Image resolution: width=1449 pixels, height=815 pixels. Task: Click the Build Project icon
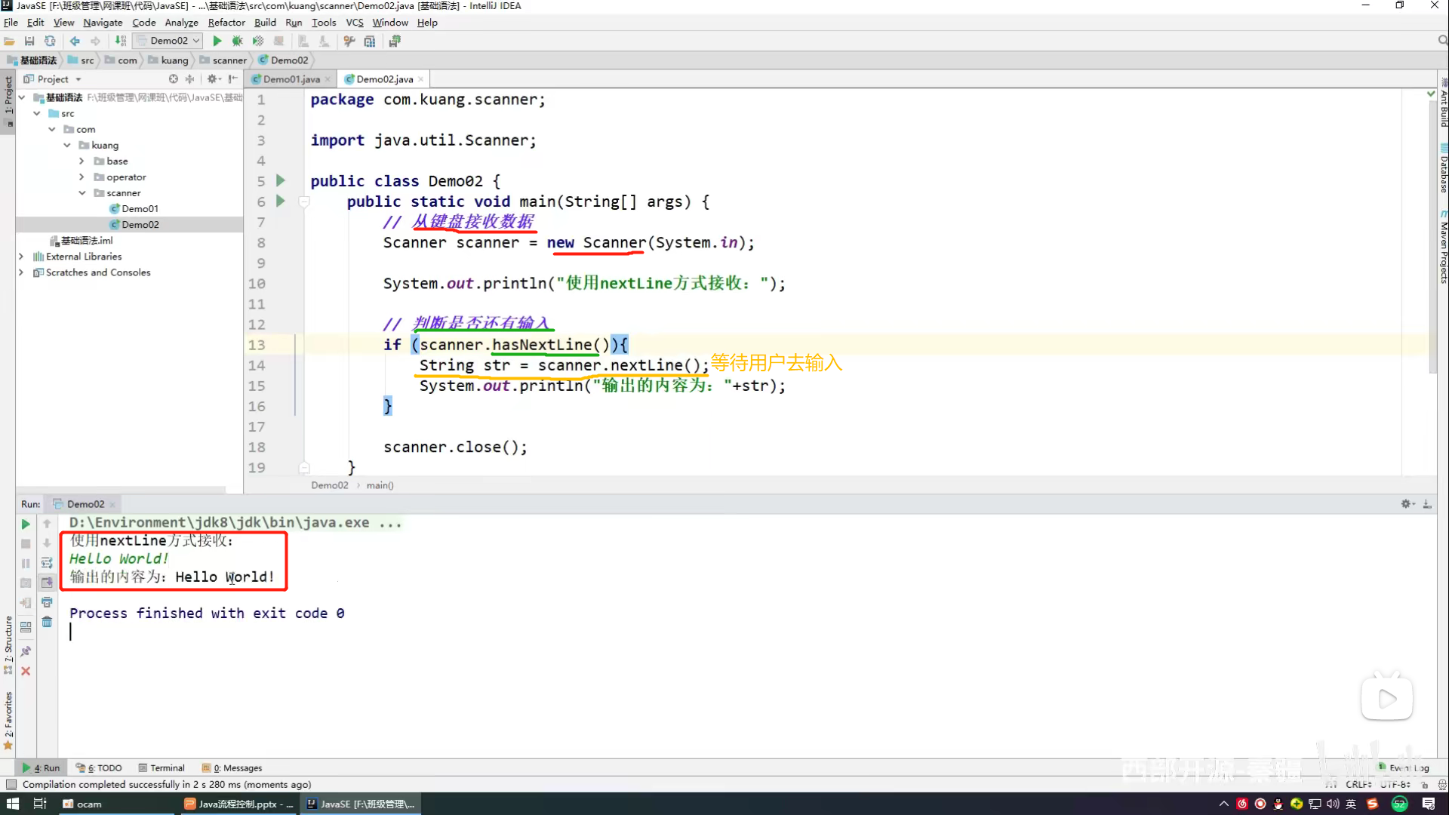pyautogui.click(x=121, y=42)
